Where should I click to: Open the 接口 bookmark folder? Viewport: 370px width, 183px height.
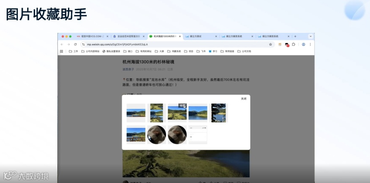click(x=128, y=51)
